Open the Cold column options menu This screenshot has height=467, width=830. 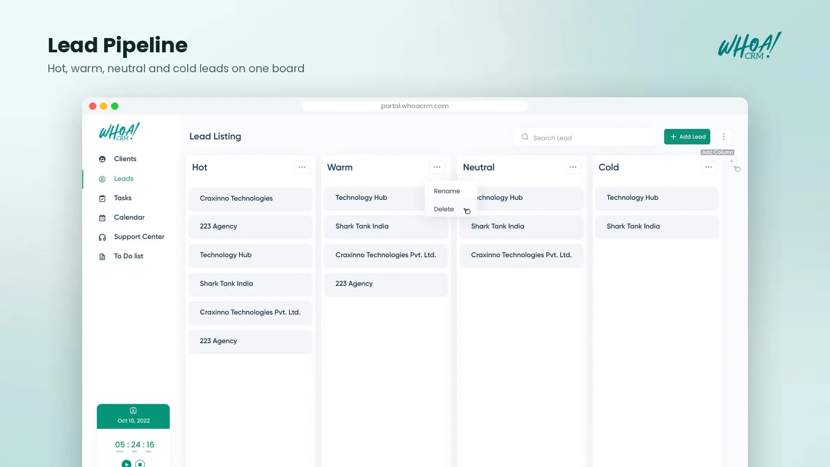point(709,167)
